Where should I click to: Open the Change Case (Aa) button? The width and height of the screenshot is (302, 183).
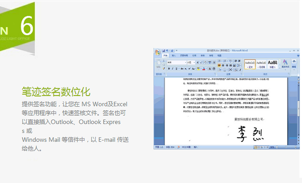194,69
